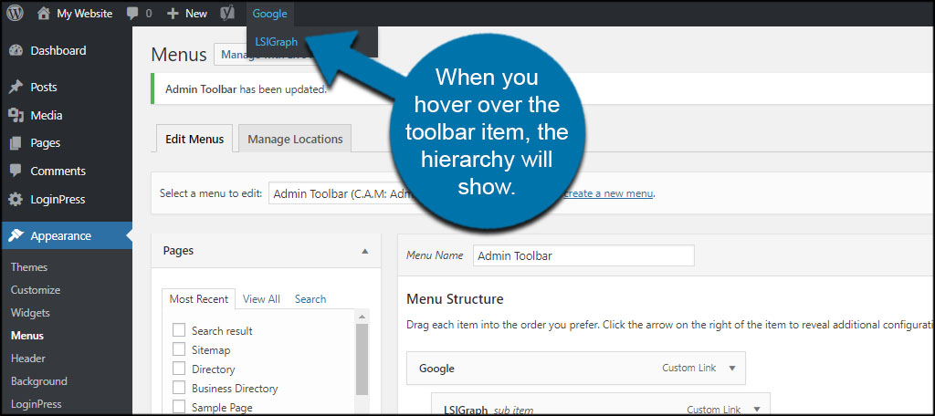Select the Most Recent tab
Image resolution: width=935 pixels, height=416 pixels.
pos(198,299)
